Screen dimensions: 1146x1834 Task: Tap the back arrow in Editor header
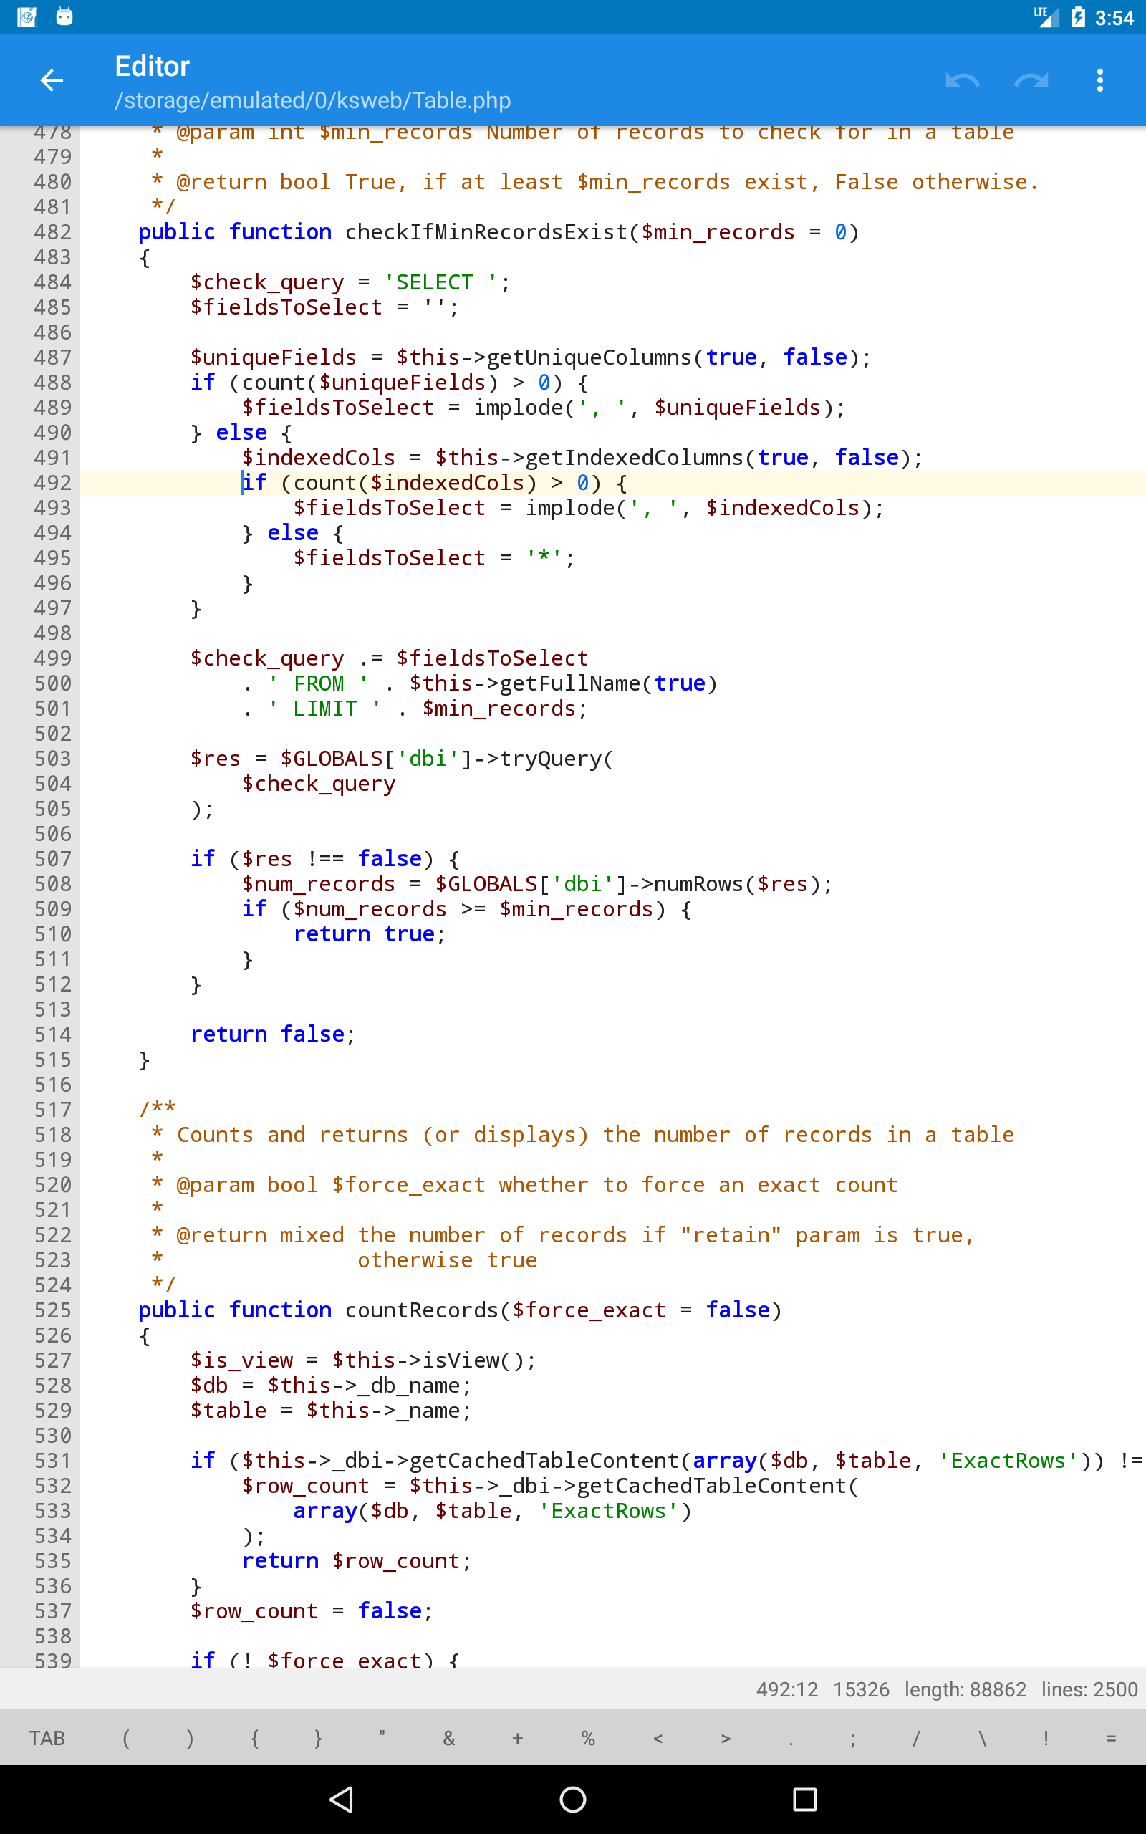(52, 80)
